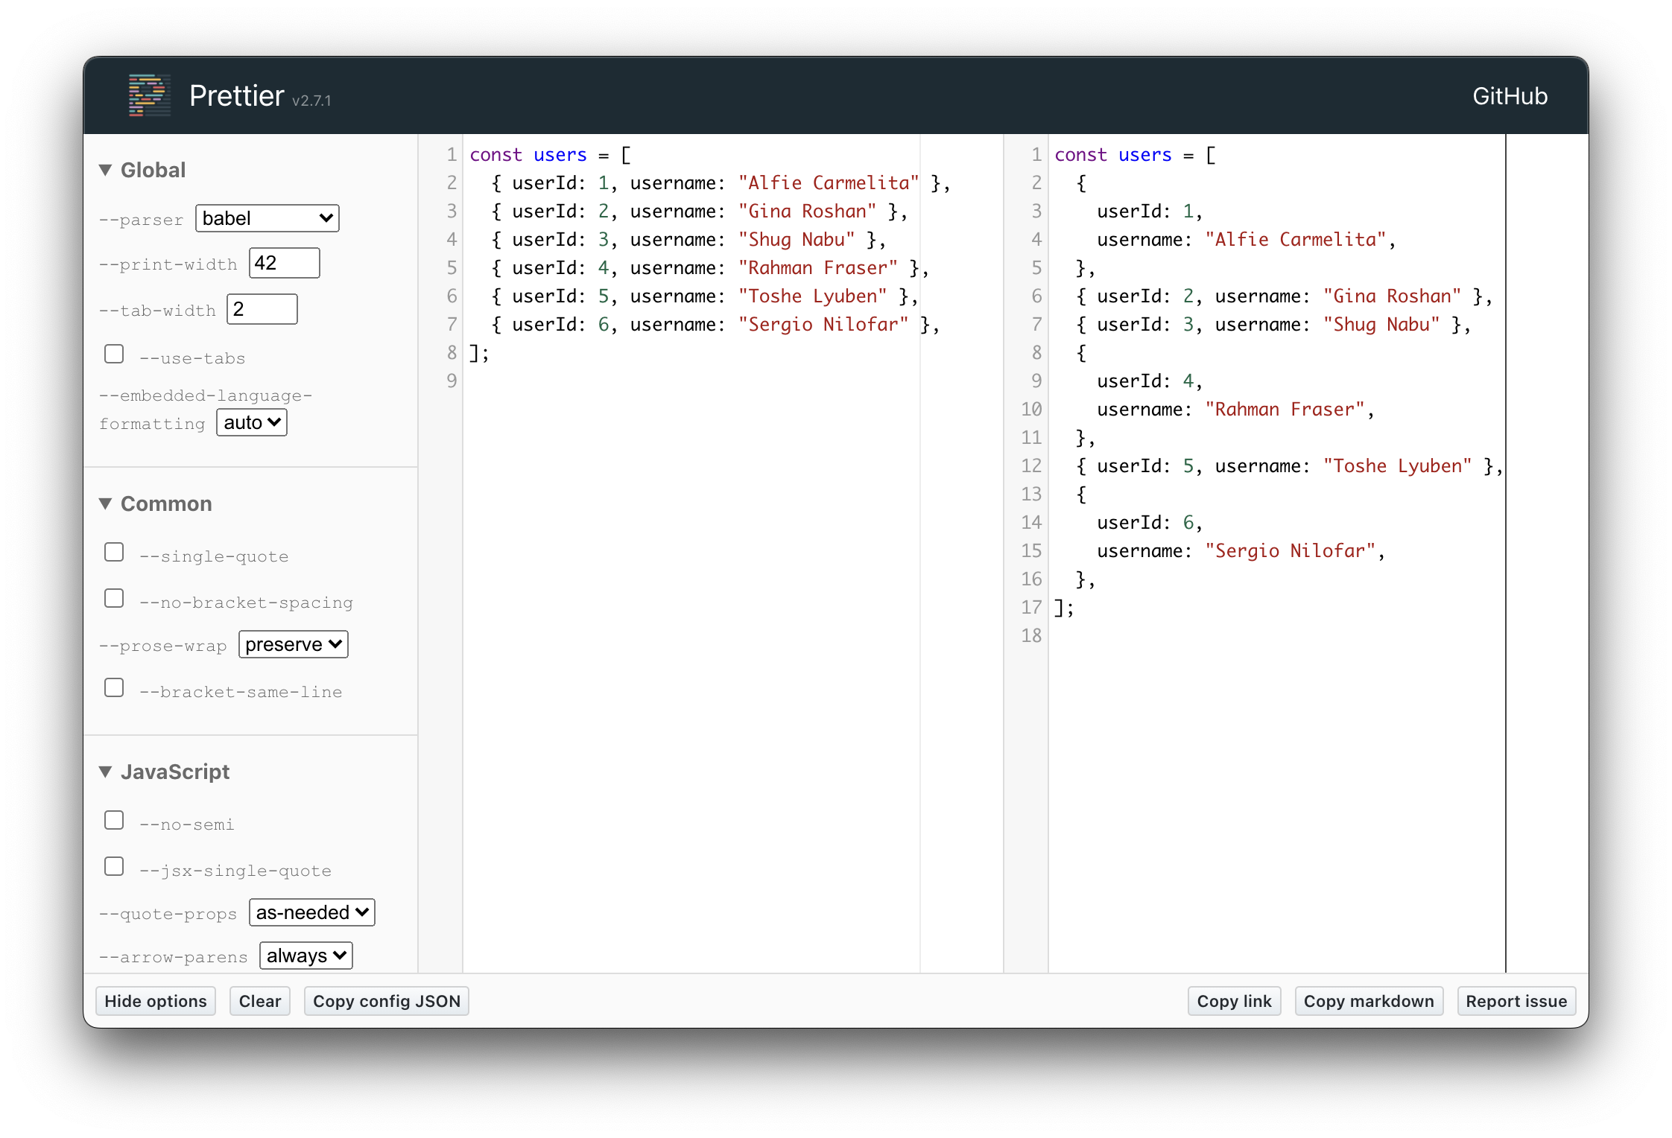The width and height of the screenshot is (1672, 1138).
Task: Click the Copy markdown button
Action: coord(1368,1001)
